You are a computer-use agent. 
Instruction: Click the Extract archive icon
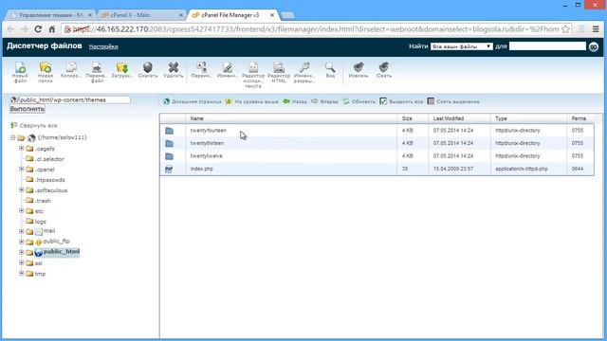click(359, 67)
